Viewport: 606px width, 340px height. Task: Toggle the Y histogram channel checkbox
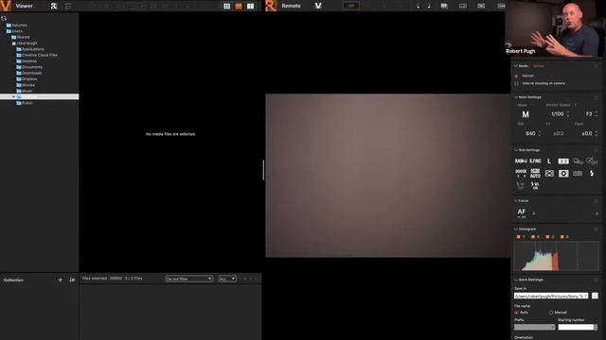[x=518, y=237]
